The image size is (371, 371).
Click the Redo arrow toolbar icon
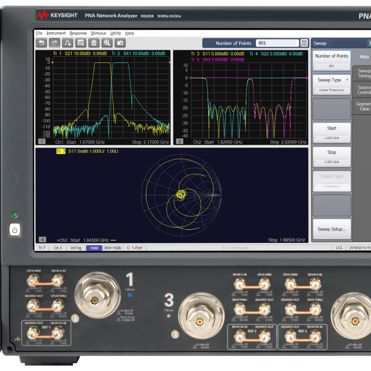(x=54, y=43)
